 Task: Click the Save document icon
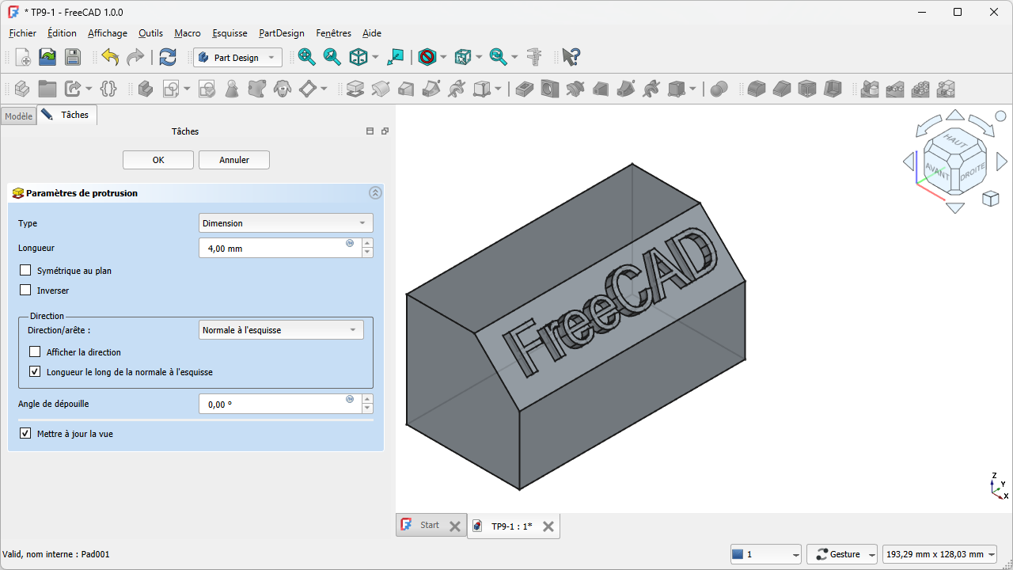73,57
